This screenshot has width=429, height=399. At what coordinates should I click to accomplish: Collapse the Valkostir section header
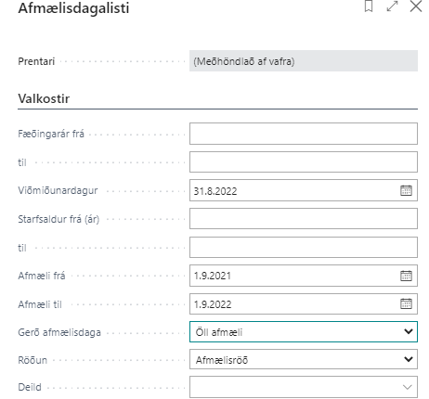[44, 98]
